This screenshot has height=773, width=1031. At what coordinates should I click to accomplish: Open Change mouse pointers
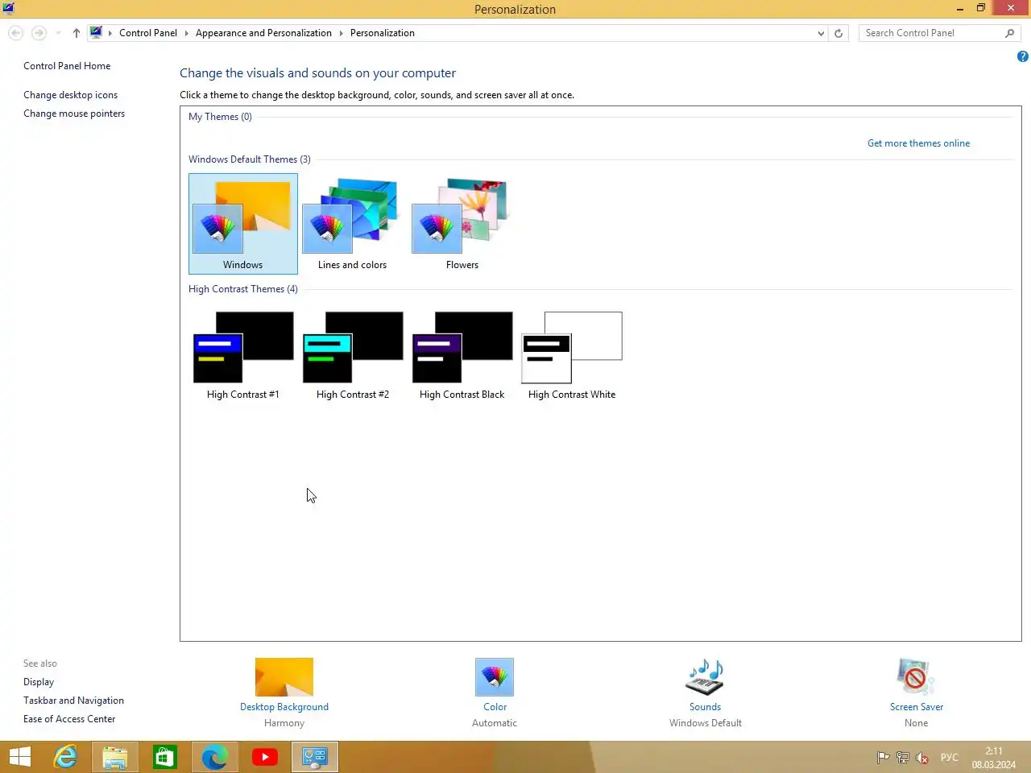click(74, 114)
